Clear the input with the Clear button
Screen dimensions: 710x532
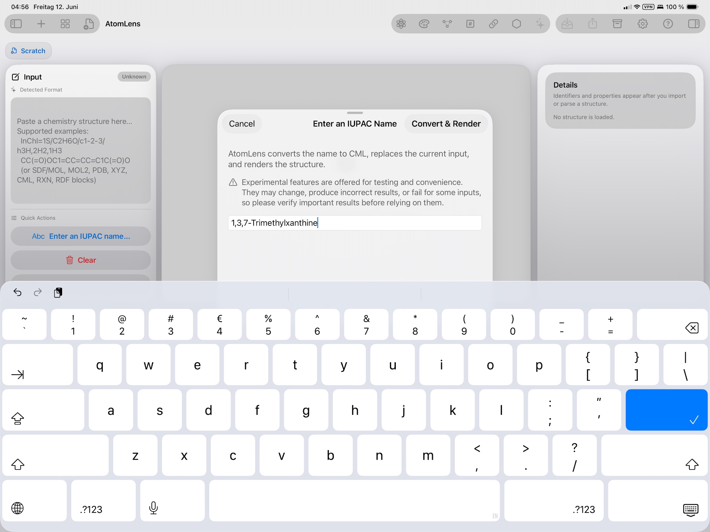click(x=81, y=260)
